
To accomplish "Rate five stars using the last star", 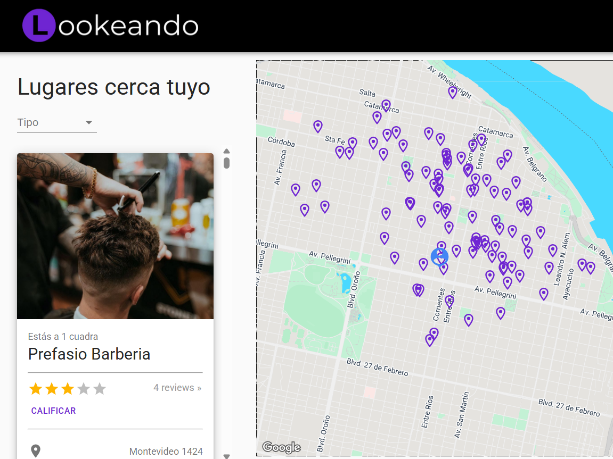I will 100,389.
